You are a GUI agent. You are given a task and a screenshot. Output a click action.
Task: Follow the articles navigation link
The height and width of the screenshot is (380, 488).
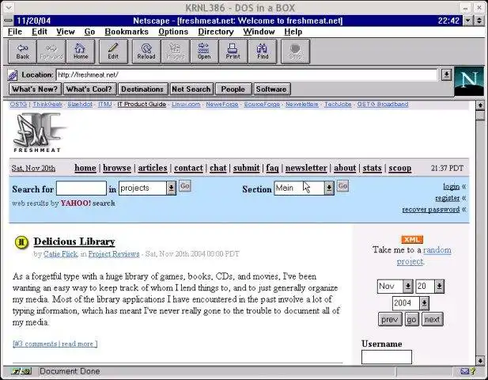153,168
